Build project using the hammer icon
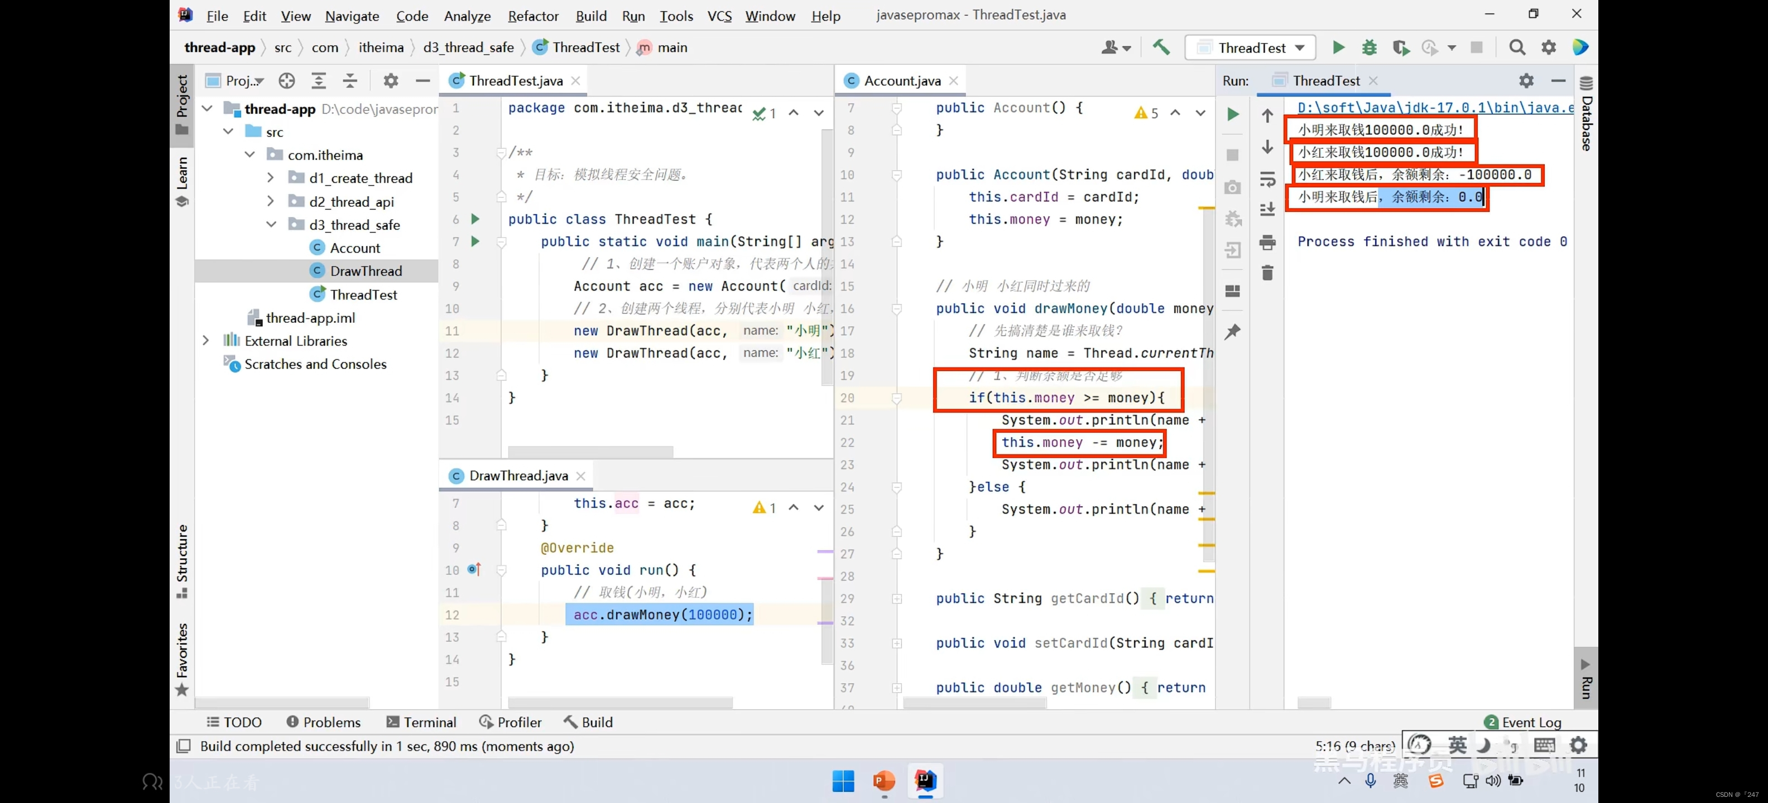Image resolution: width=1768 pixels, height=803 pixels. click(1161, 47)
